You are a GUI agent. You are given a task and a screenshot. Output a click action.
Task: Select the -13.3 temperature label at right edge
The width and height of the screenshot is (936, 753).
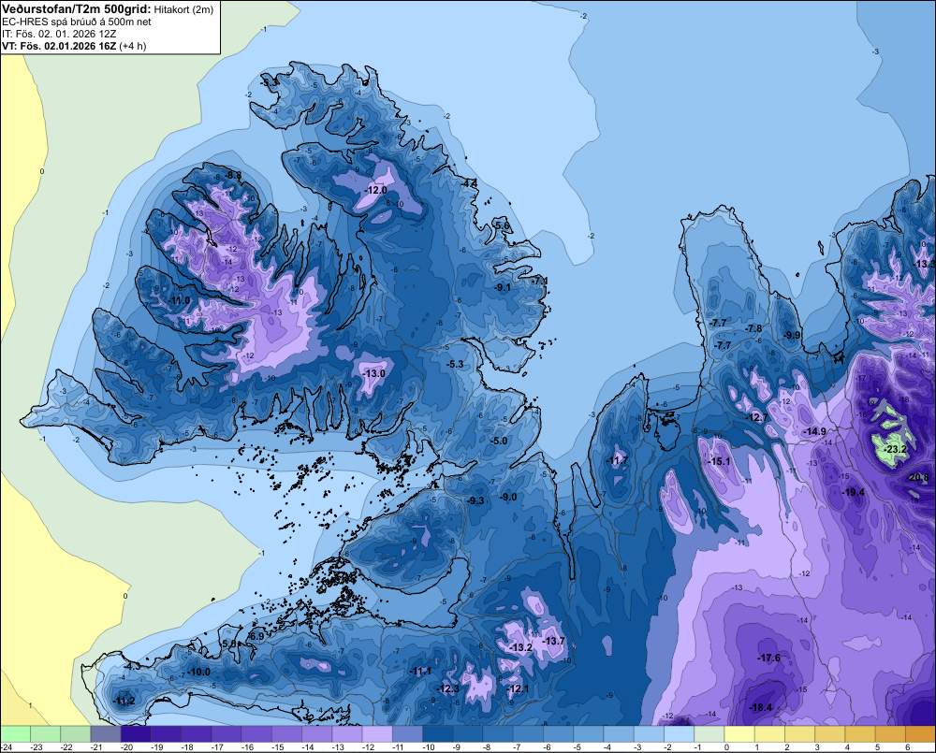[924, 264]
